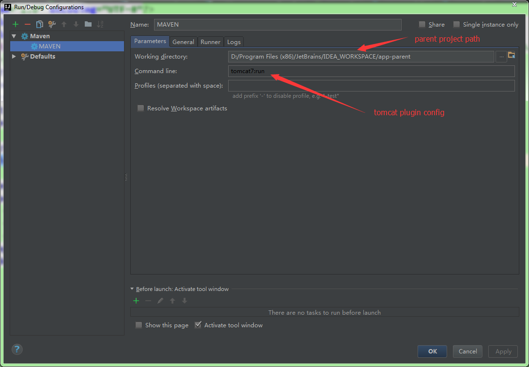Close the Run/Debug Configurations dialog

[x=514, y=4]
